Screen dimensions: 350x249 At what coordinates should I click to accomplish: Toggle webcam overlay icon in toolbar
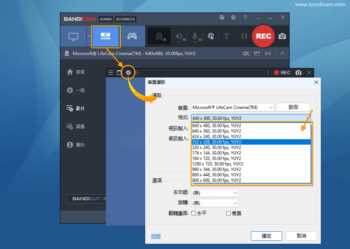pyautogui.click(x=159, y=36)
